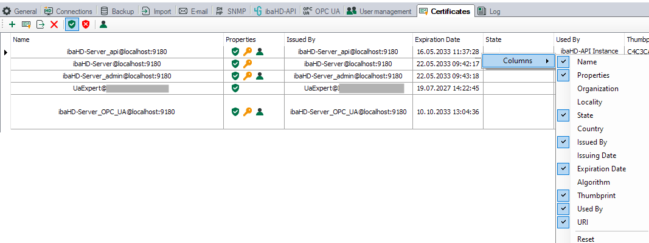Click the generate certificate toolbar icon
This screenshot has height=243, width=649.
click(26, 25)
